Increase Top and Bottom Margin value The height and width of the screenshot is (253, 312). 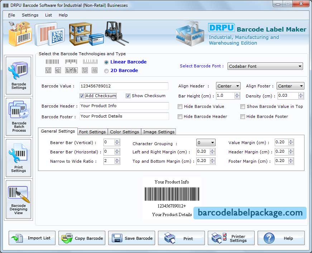212,159
